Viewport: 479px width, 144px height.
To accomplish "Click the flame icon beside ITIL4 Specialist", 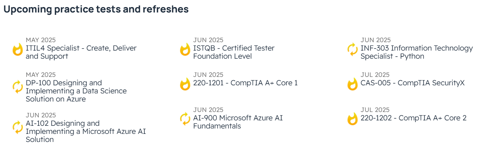I will (x=18, y=50).
